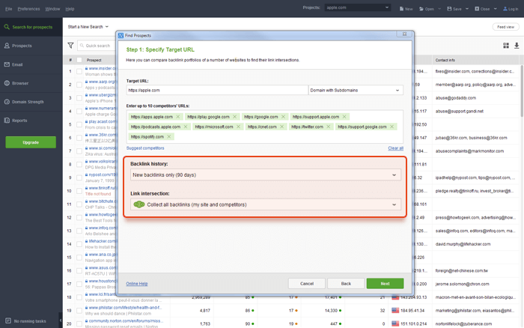Click Save project toolbar button
524x328 pixels.
[x=454, y=9]
